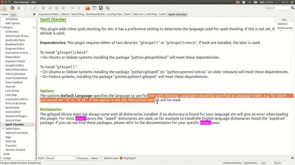Select Arithmetic in the index
The height and width of the screenshot is (165, 295).
coord(12,32)
